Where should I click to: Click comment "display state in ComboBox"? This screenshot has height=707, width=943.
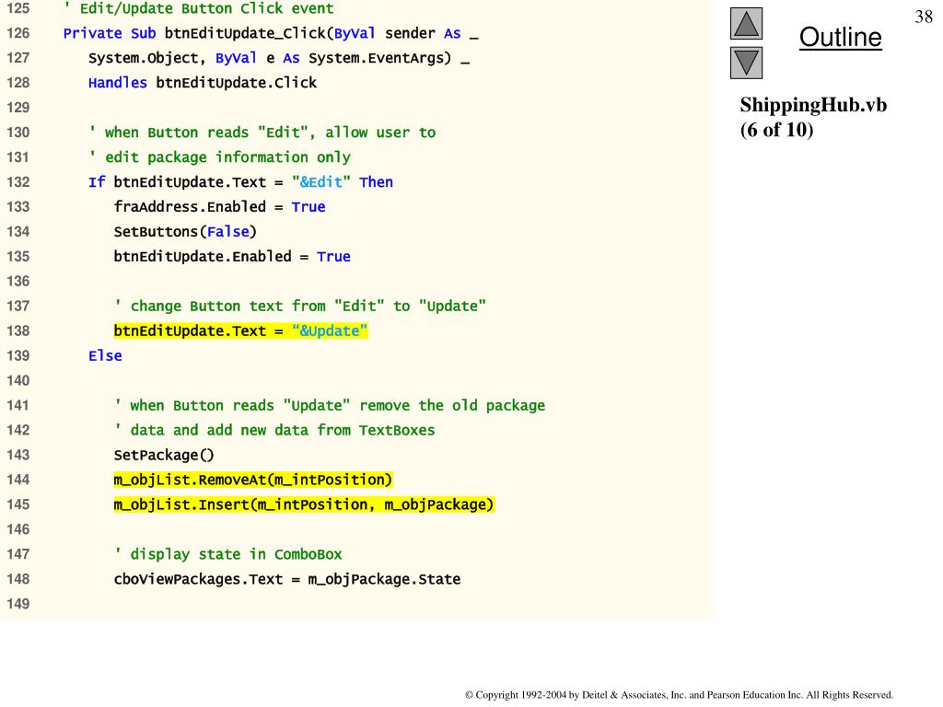228,554
